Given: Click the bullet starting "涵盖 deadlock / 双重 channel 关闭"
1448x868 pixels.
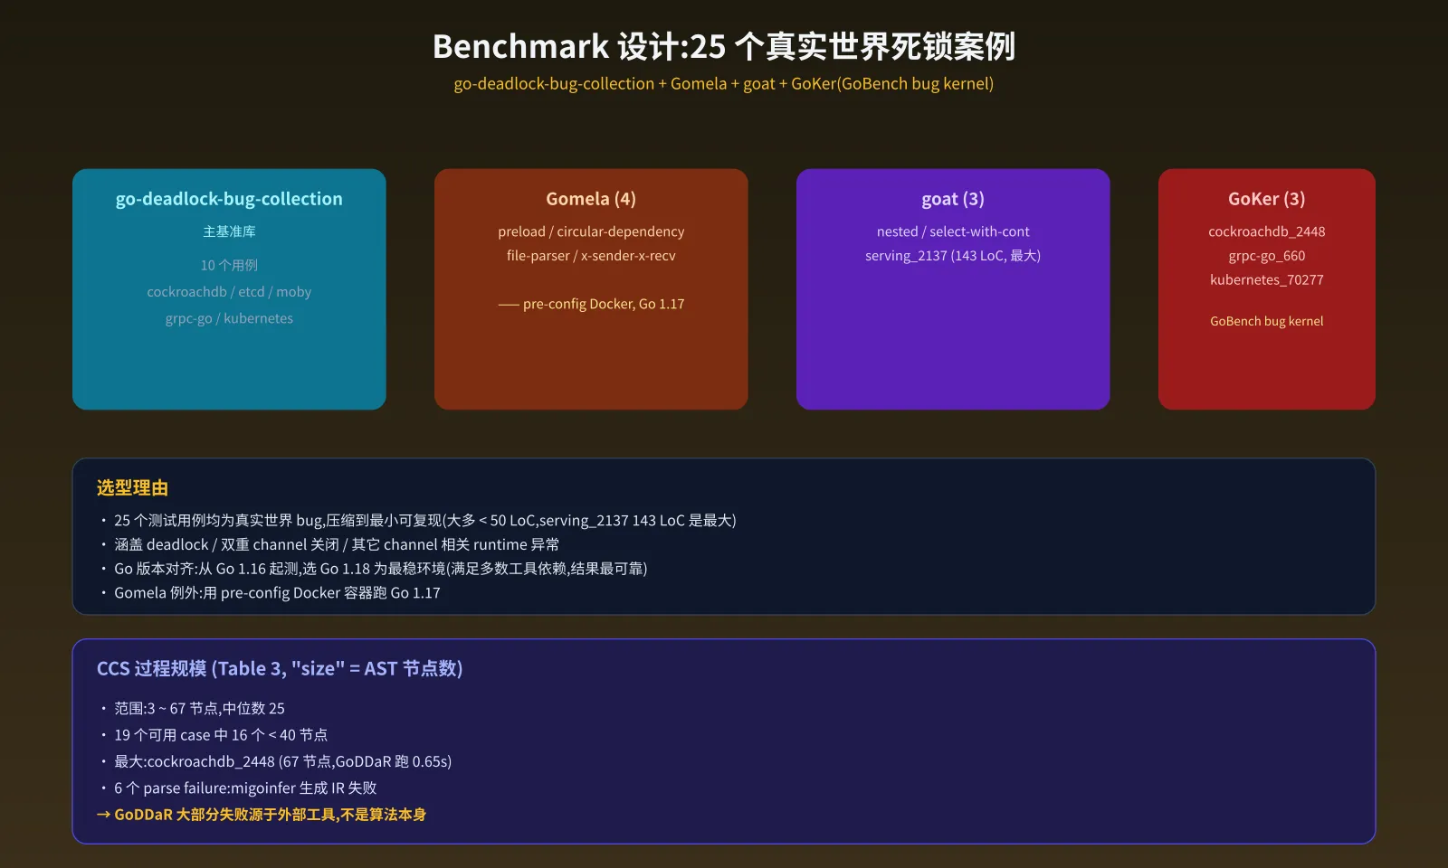Looking at the screenshot, I should 329,544.
